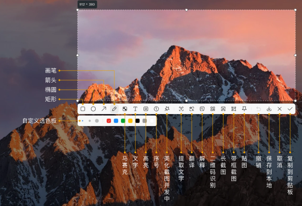This screenshot has height=206, width=302.
Task: Select the ellipse drawing tool
Action: pyautogui.click(x=93, y=109)
